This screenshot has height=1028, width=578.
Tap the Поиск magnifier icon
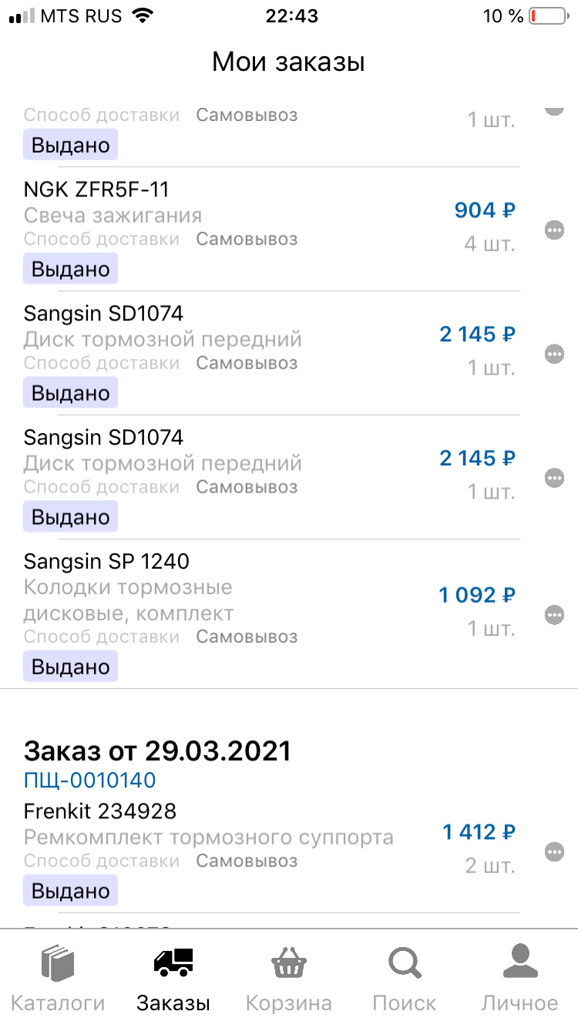404,963
